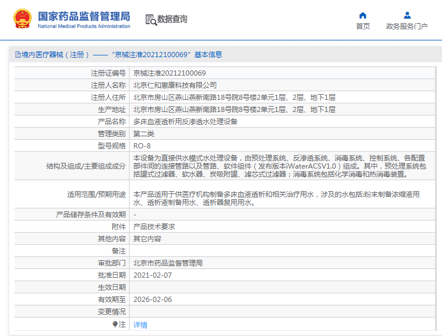Click the 批准日期 row label
The height and width of the screenshot is (336, 442).
(112, 275)
